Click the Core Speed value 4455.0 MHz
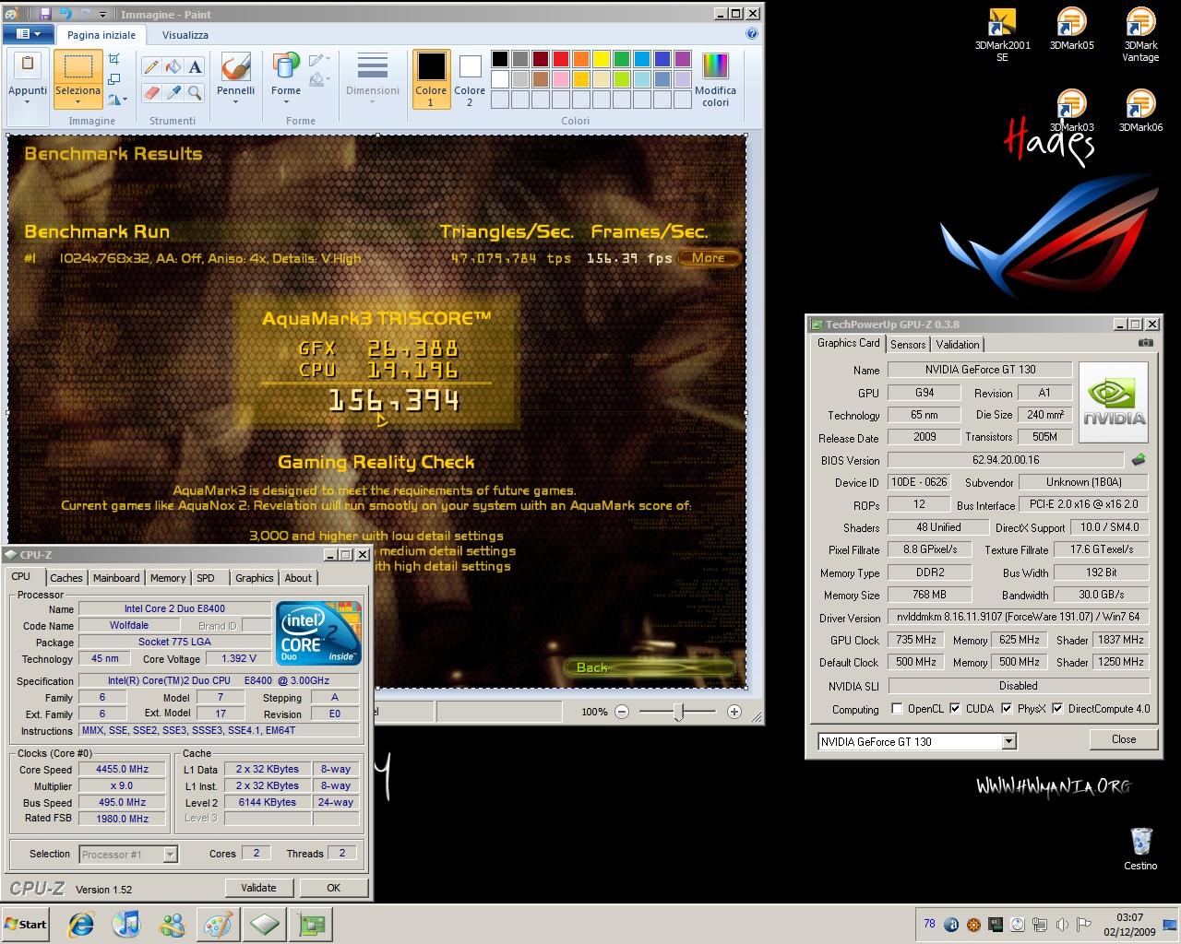This screenshot has height=944, width=1181. [x=122, y=769]
